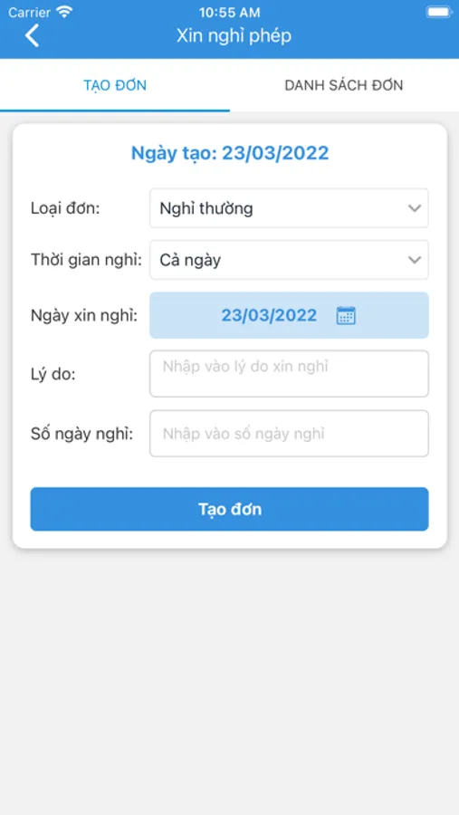Click the Tạo đơn button

click(x=229, y=509)
